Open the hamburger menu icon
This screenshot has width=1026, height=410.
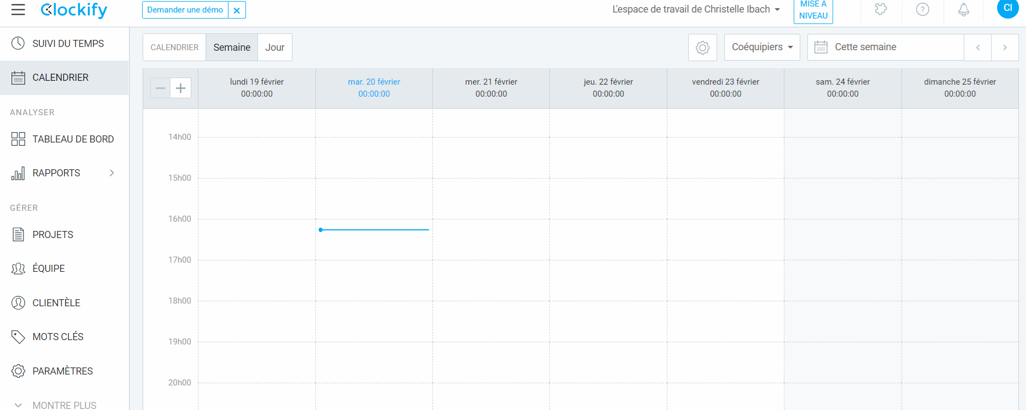click(x=18, y=9)
